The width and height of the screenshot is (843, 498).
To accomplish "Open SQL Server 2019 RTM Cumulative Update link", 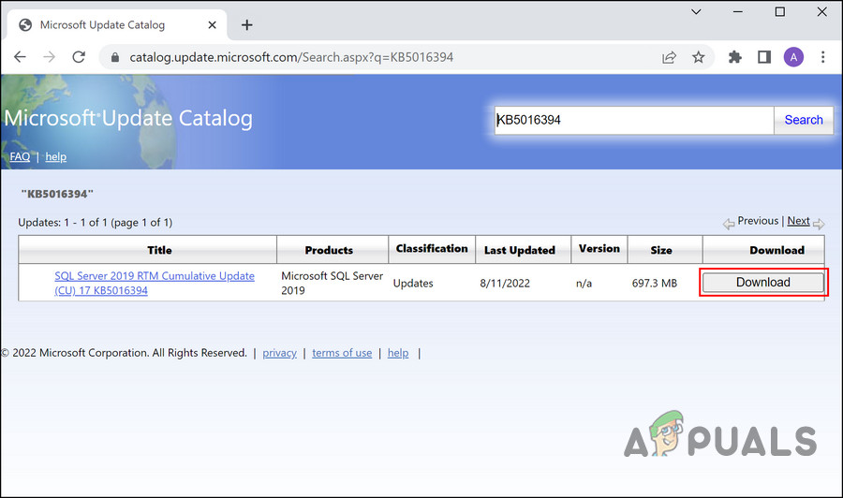I will 155,283.
